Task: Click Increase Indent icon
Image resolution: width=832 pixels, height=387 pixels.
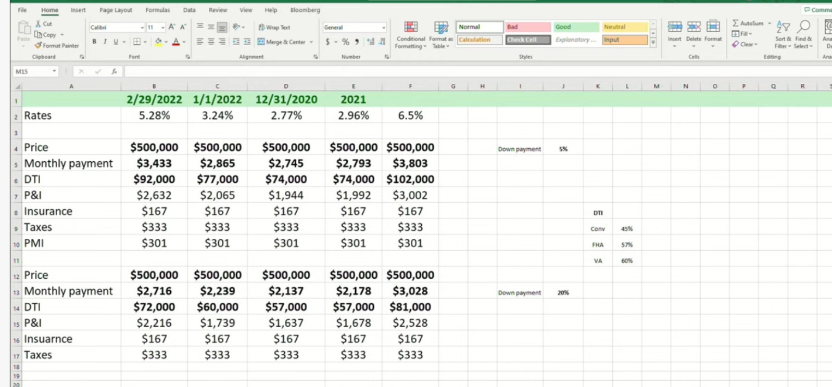Action: pyautogui.click(x=247, y=42)
